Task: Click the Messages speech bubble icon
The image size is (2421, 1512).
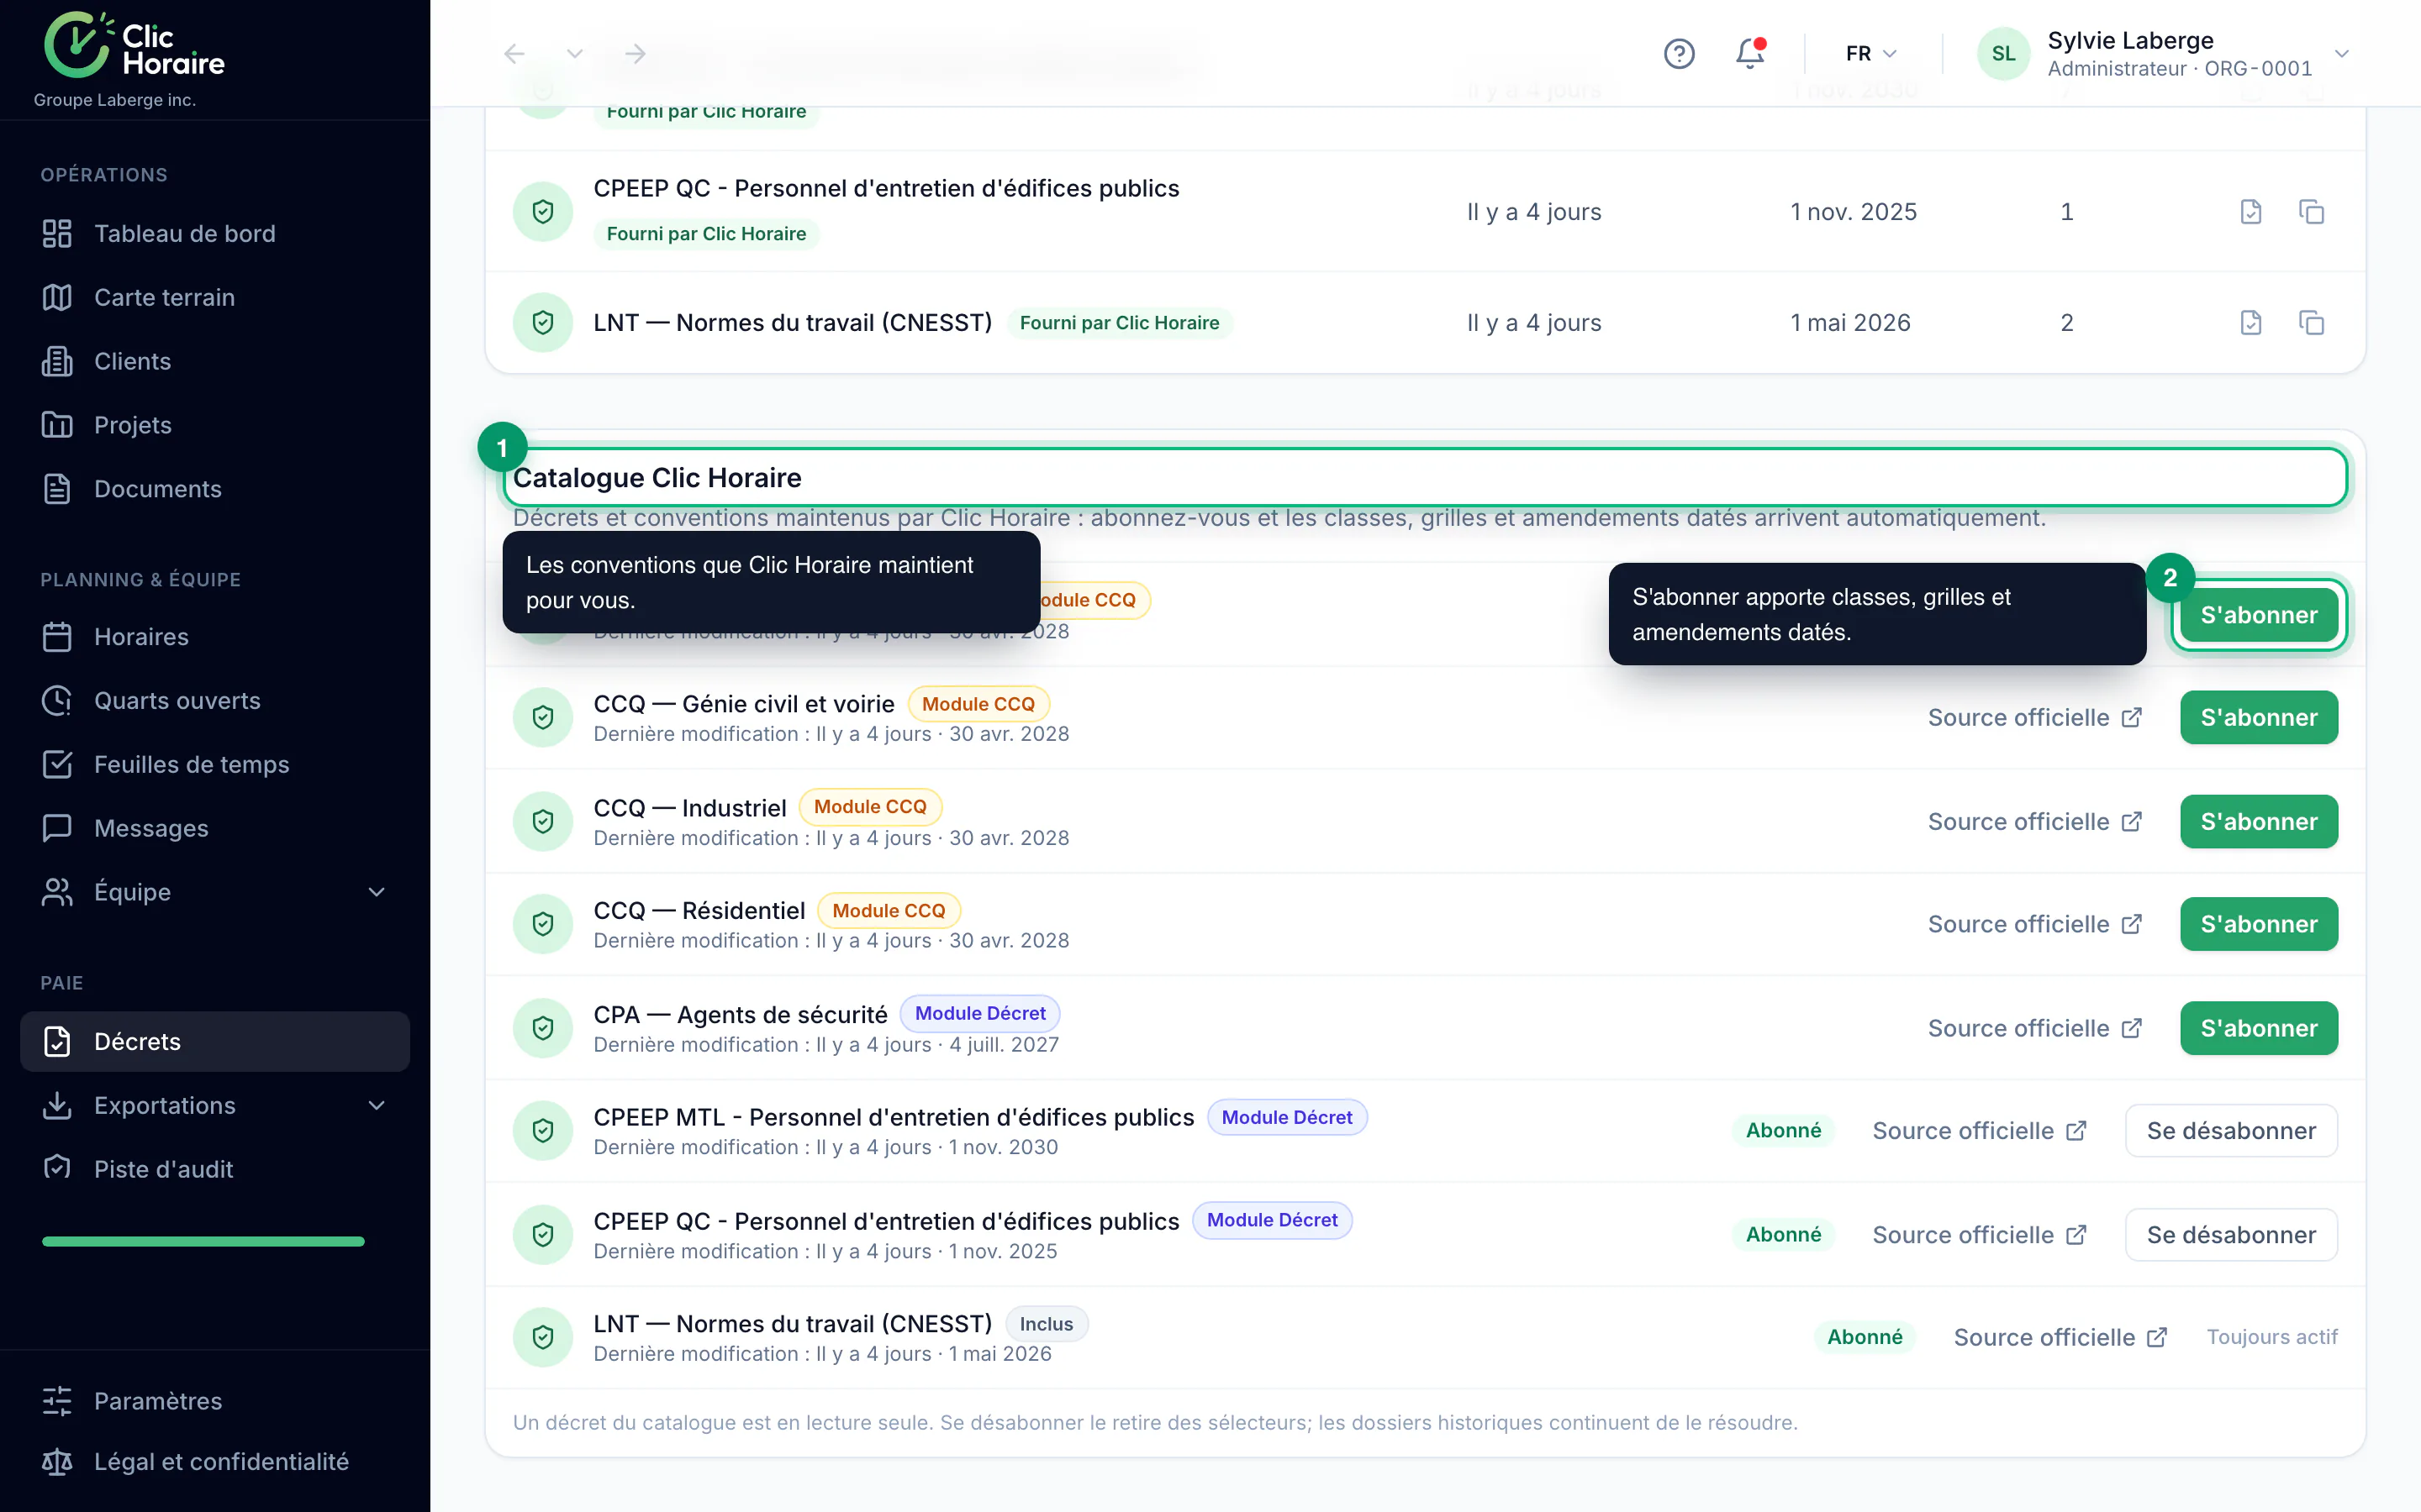Action: 57,829
